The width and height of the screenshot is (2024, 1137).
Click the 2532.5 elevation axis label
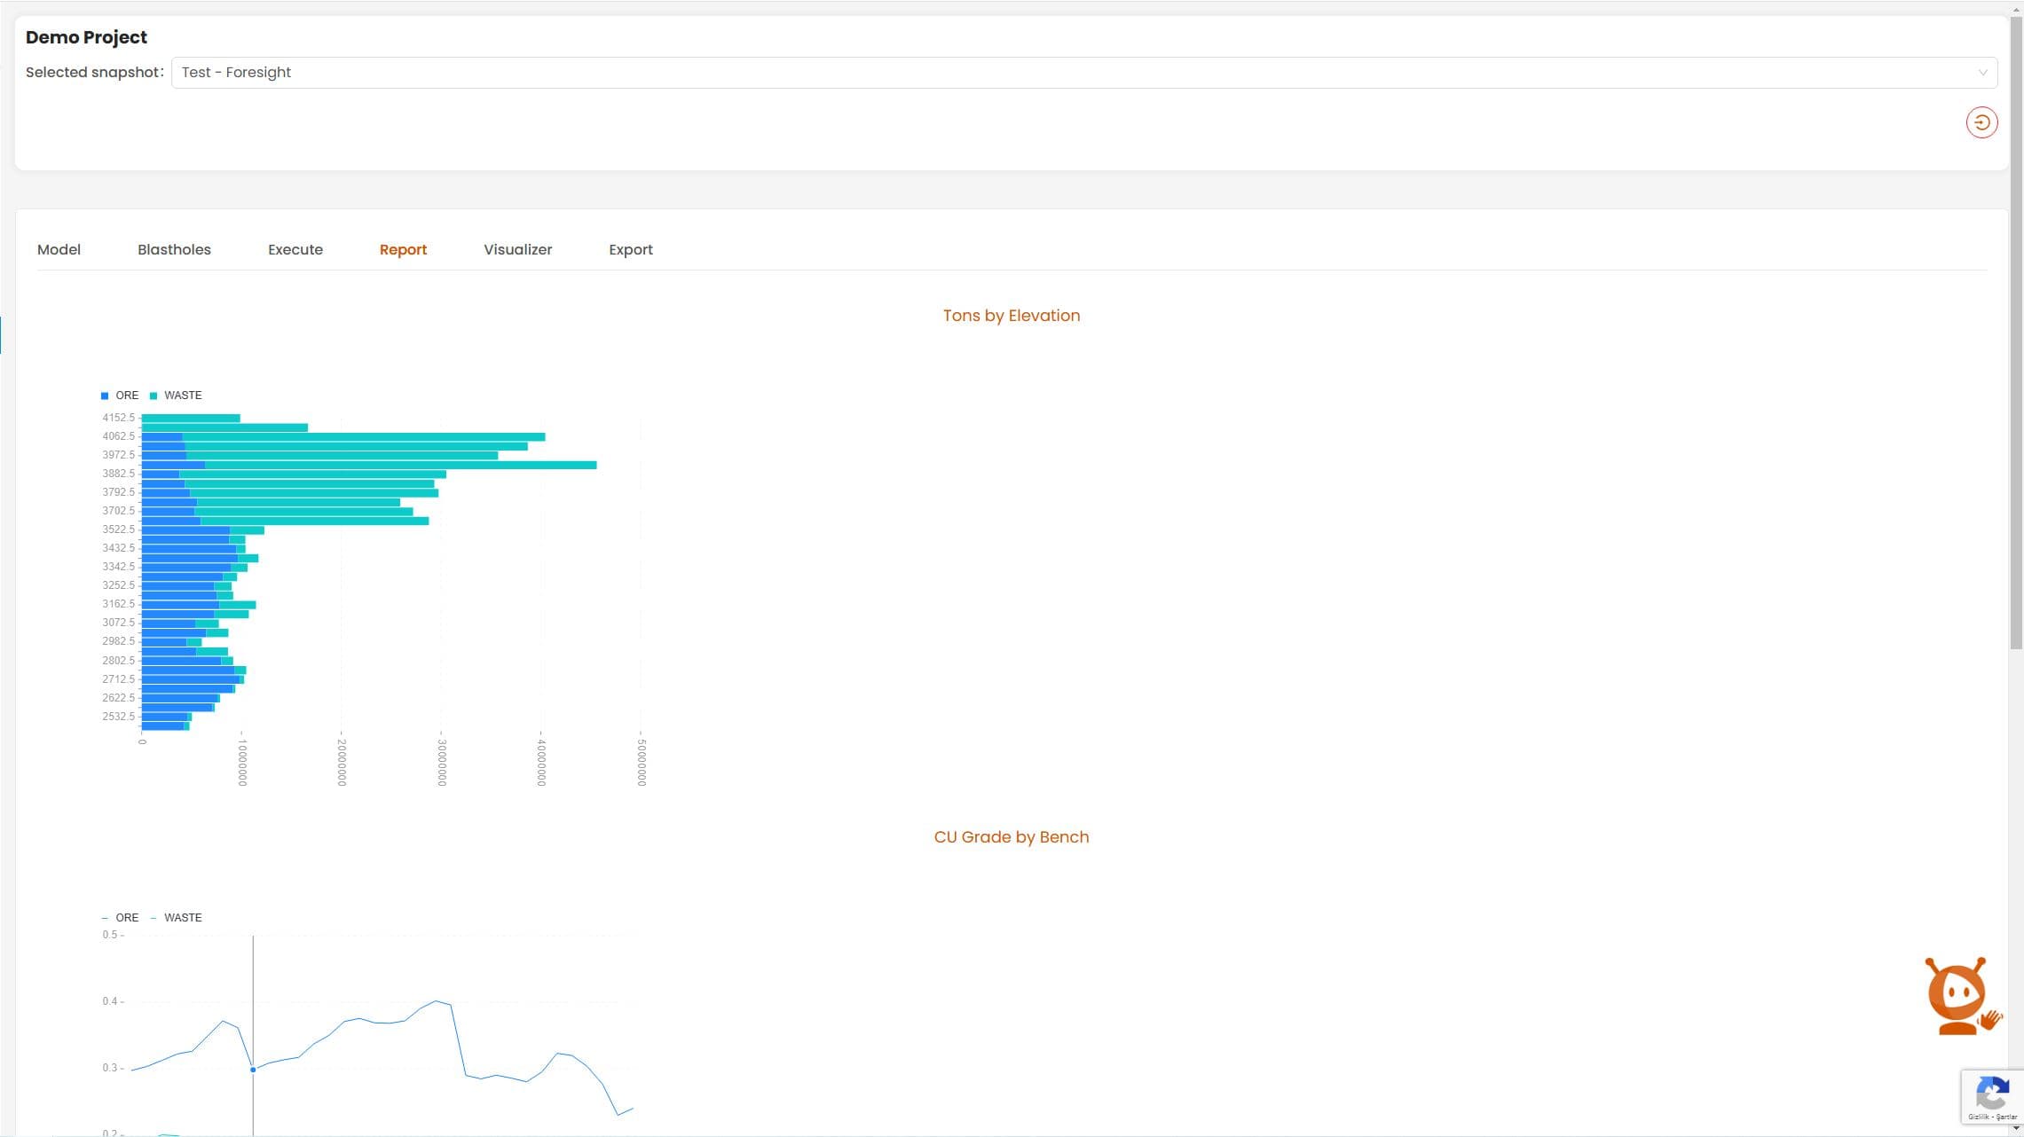click(x=118, y=717)
